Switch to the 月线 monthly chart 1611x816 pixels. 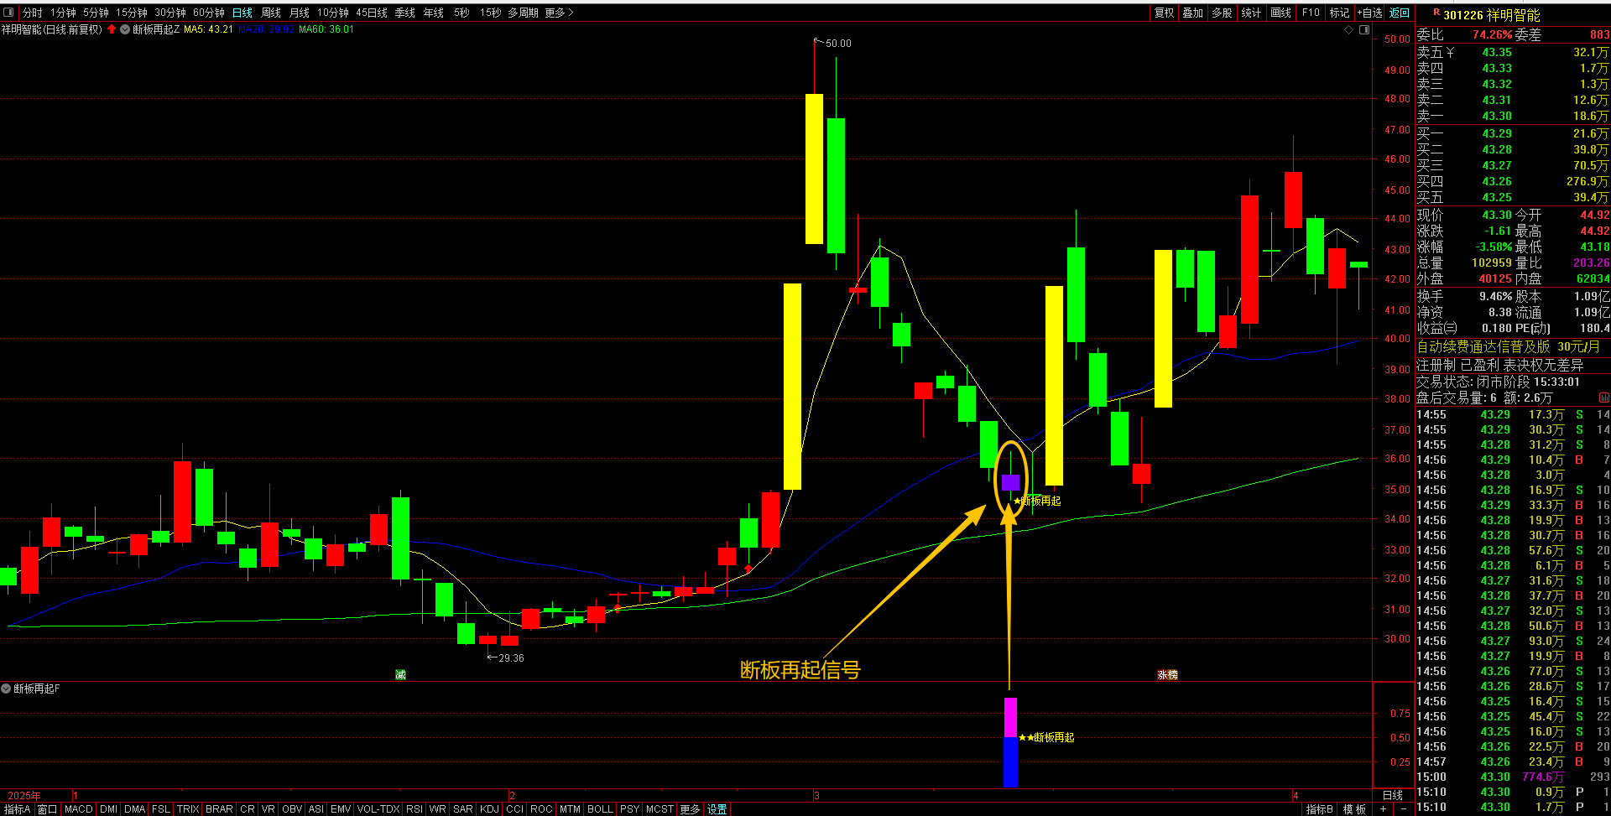tap(300, 13)
